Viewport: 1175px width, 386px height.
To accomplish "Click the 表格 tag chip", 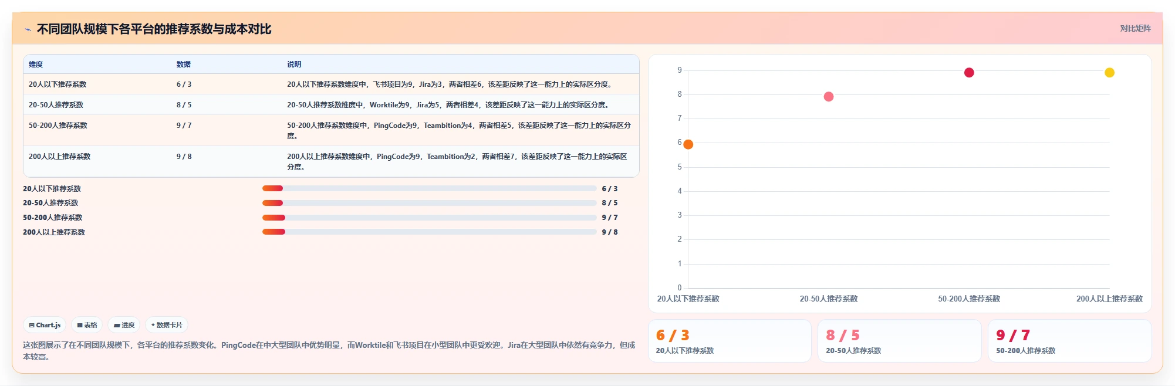I will tap(87, 325).
